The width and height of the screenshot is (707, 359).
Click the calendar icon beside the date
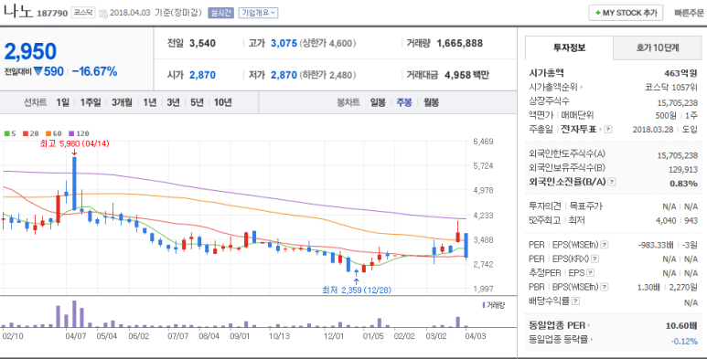103,13
